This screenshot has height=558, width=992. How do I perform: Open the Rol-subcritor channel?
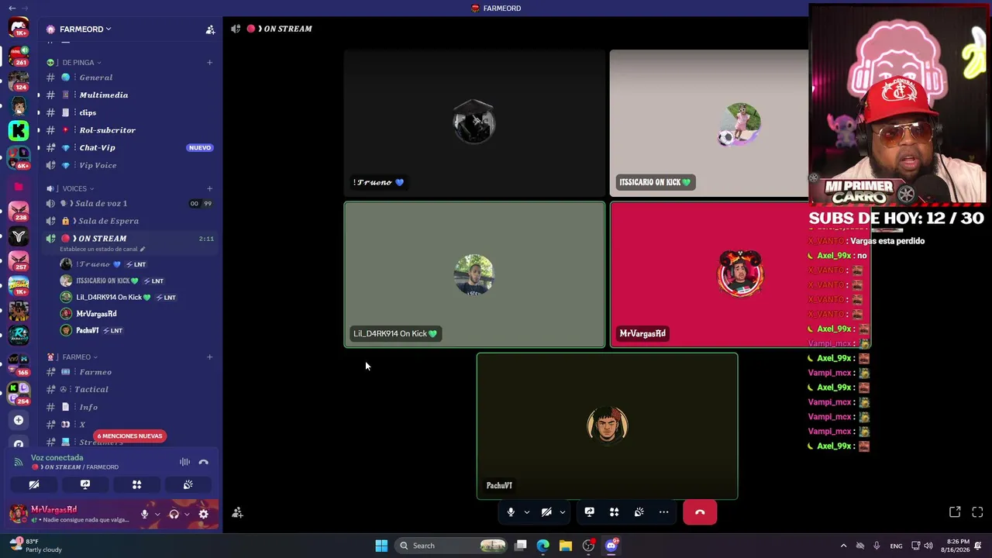pyautogui.click(x=130, y=130)
